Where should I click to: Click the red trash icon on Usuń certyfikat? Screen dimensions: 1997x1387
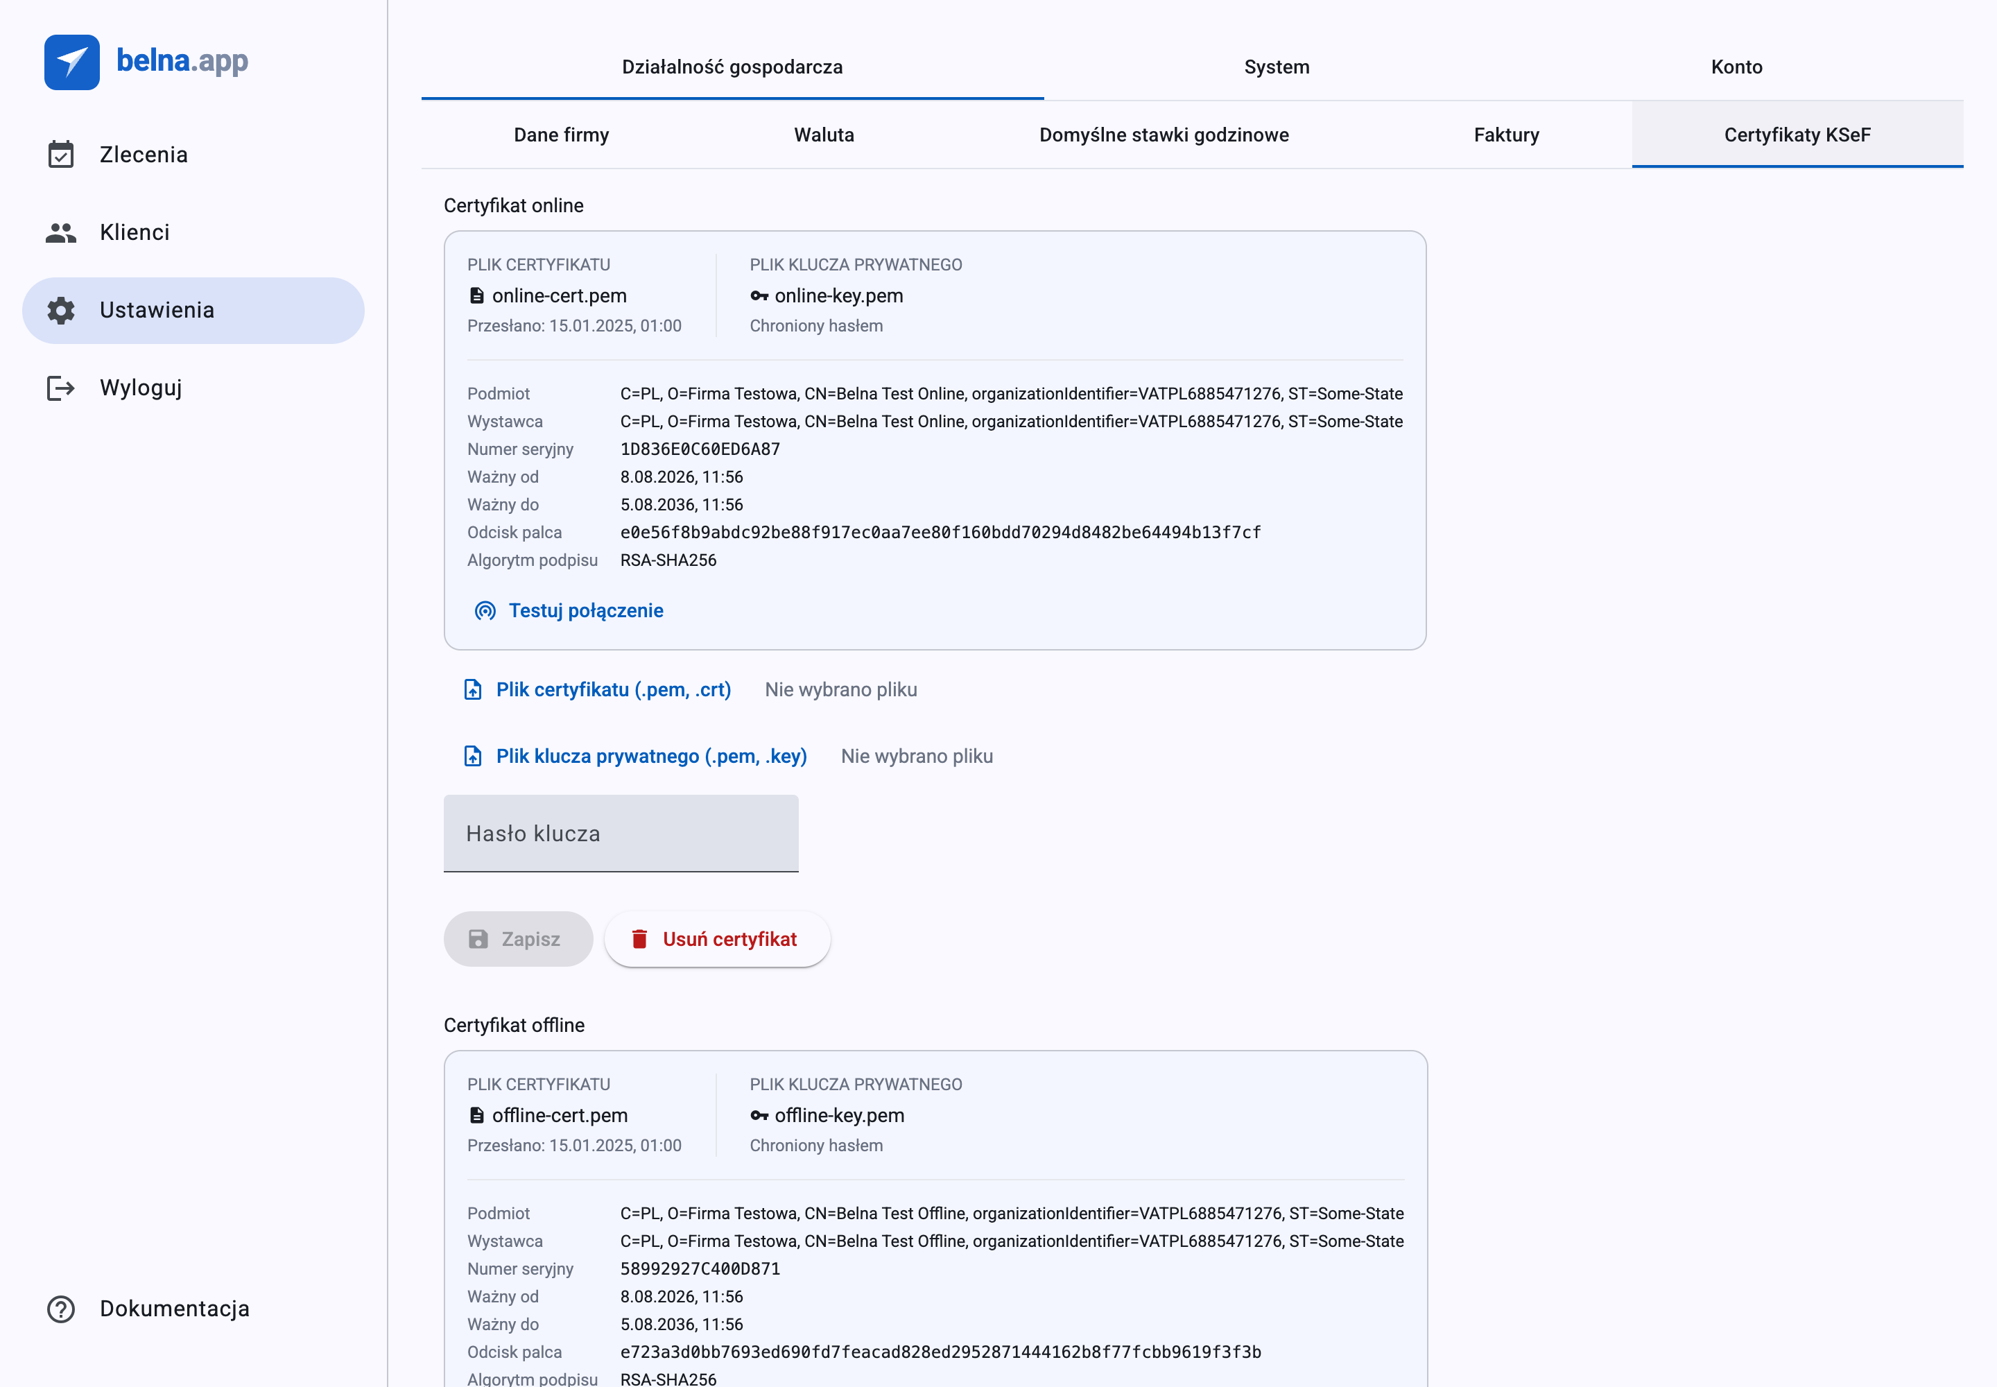[639, 940]
